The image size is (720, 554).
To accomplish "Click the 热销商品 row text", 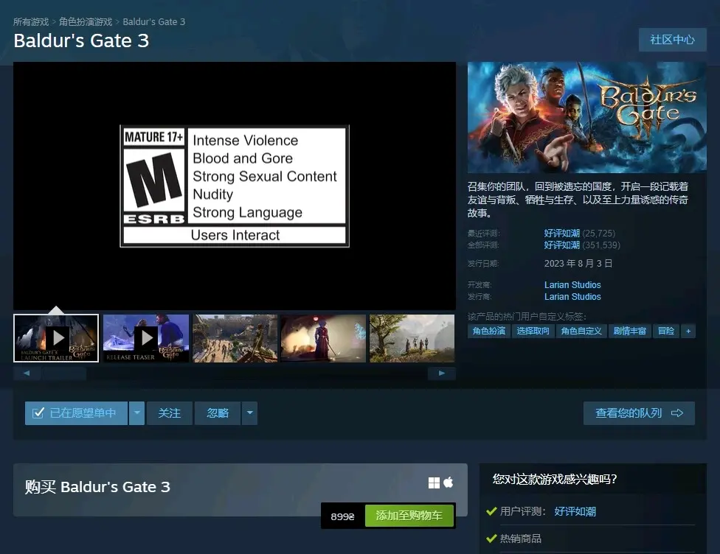I will click(520, 539).
